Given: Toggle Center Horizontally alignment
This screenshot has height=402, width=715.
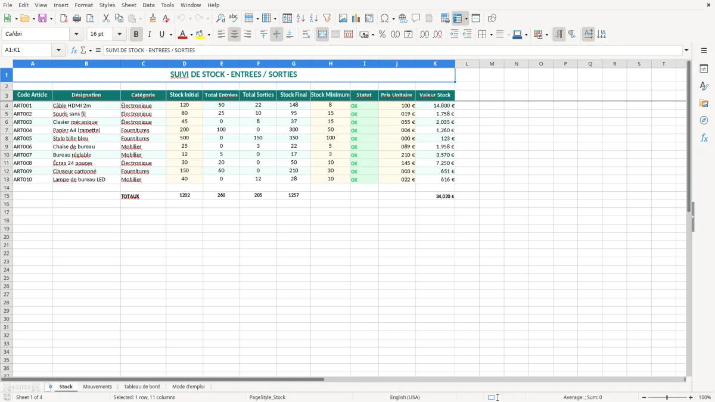Looking at the screenshot, I should click(x=234, y=35).
